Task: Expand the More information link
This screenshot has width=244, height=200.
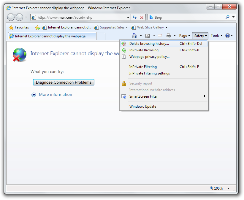Action: (55, 95)
